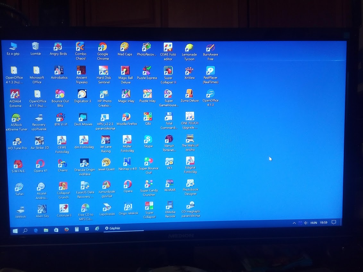Click the BurnAware Free shortcut
The height and width of the screenshot is (272, 363).
click(x=210, y=52)
